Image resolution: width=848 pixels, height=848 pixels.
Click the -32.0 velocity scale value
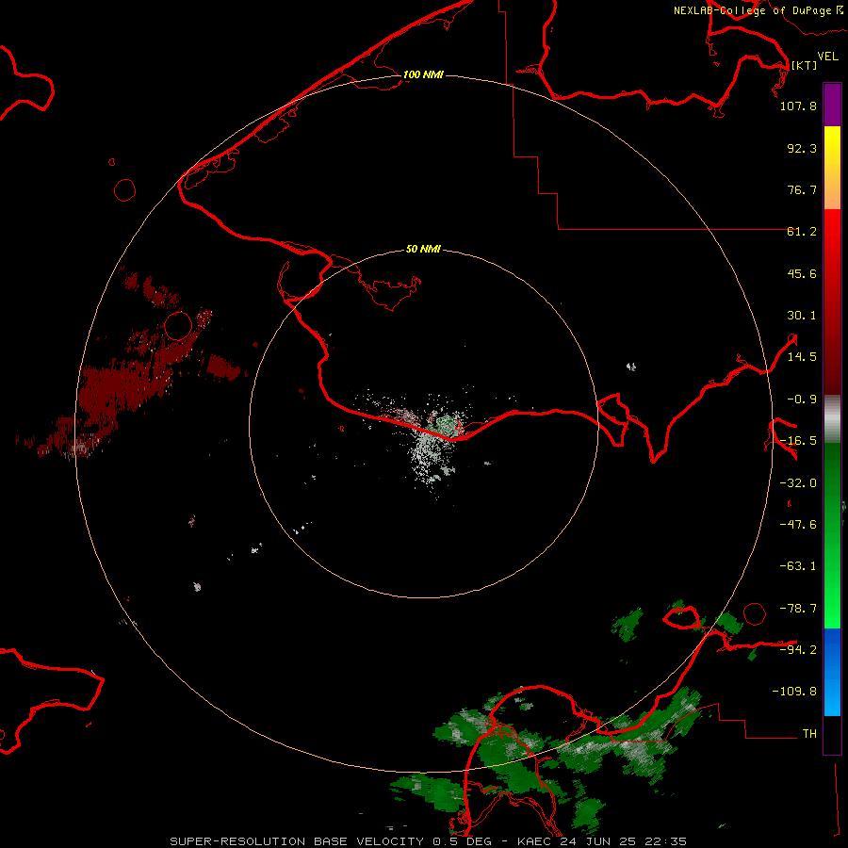click(x=798, y=483)
